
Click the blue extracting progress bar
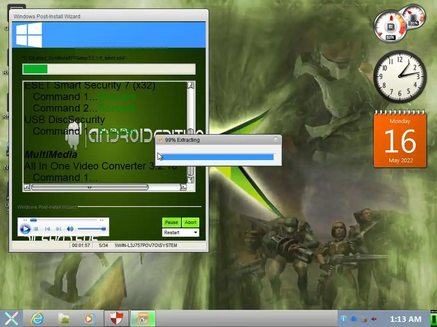point(217,157)
